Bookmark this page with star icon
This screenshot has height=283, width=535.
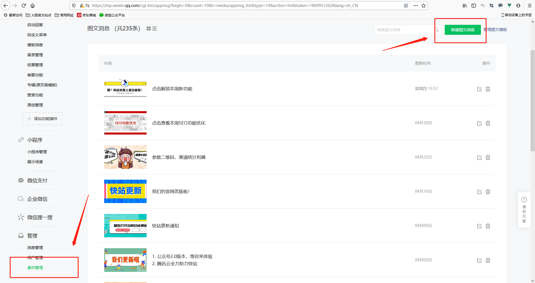(x=424, y=6)
